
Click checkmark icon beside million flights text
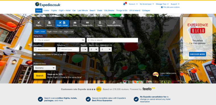(x=40, y=99)
